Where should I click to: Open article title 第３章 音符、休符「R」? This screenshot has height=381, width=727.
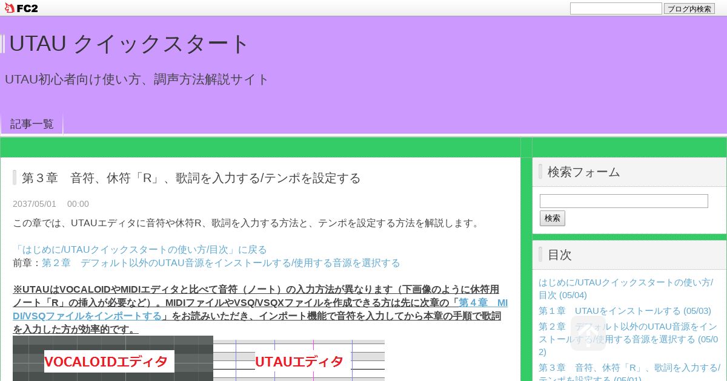[x=191, y=178]
